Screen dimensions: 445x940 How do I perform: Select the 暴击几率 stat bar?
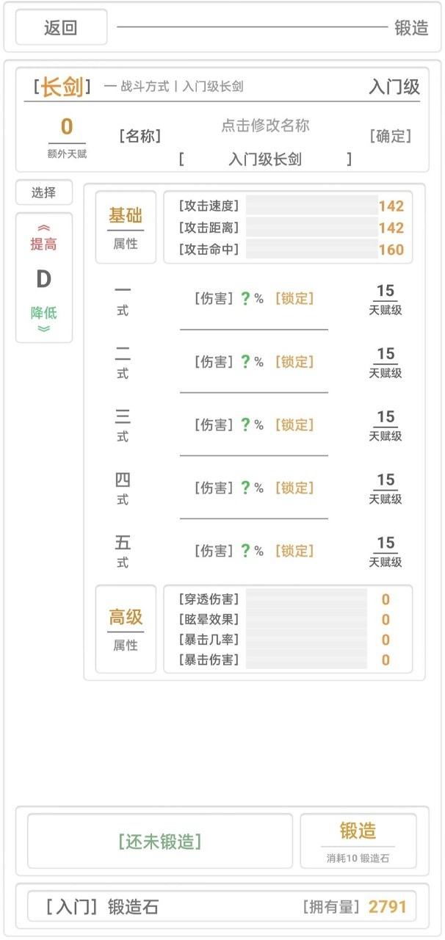click(305, 640)
